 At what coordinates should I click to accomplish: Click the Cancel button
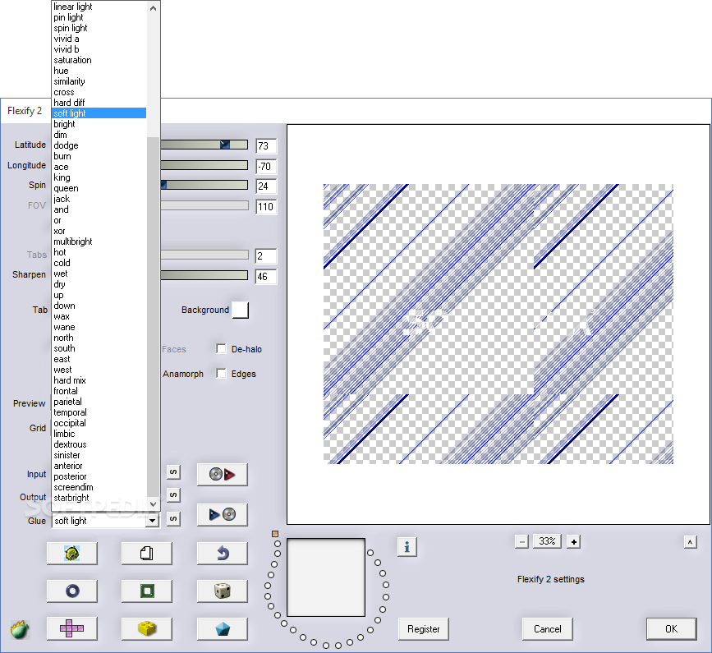(547, 629)
